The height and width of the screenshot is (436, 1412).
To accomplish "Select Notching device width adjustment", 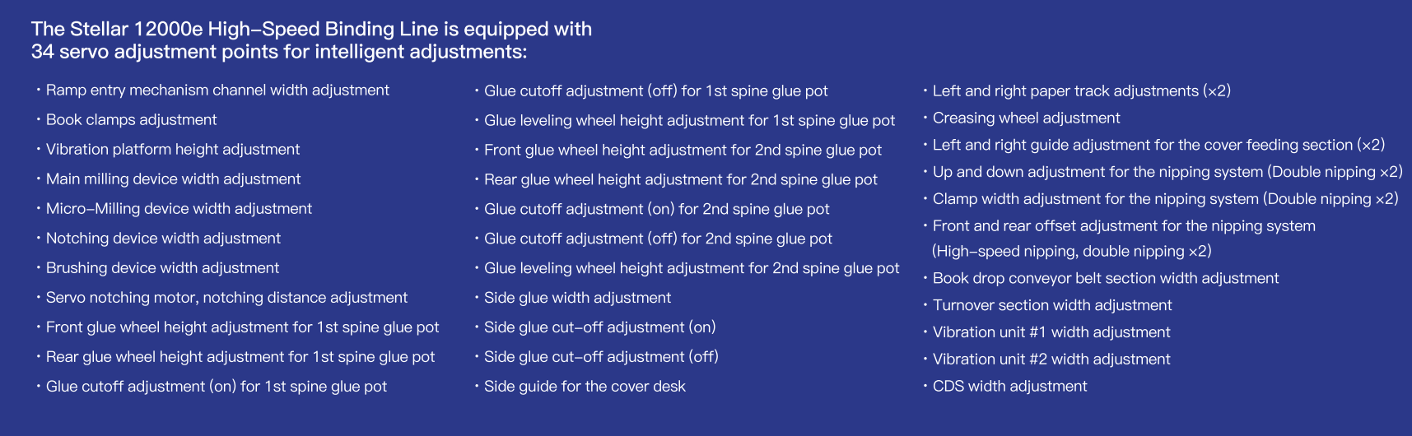I will tap(163, 239).
